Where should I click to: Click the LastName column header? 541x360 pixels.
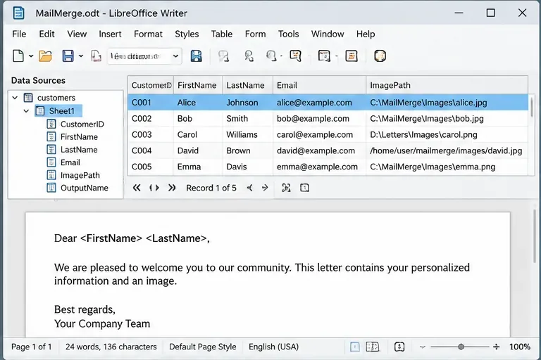[248, 85]
